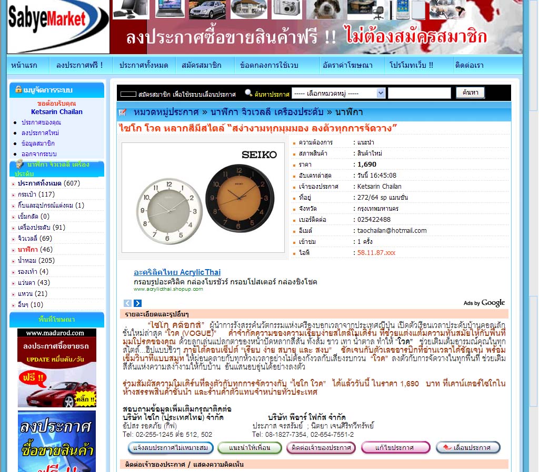Click the www.madurod.com advertisement banner

coord(57,367)
